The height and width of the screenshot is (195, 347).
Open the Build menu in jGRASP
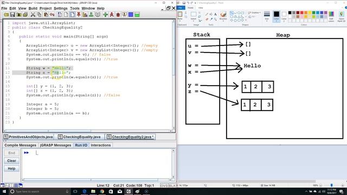click(33, 9)
